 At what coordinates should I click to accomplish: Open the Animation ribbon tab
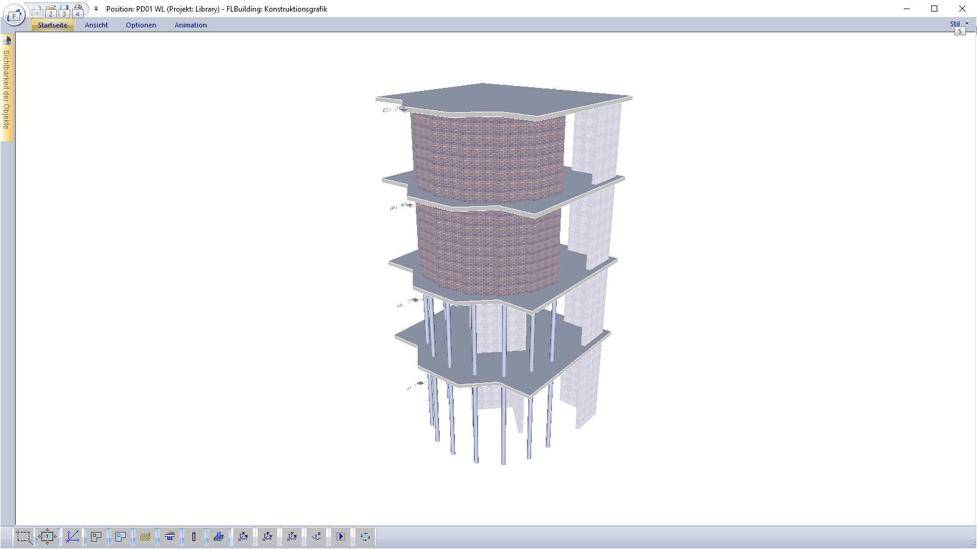tap(191, 25)
